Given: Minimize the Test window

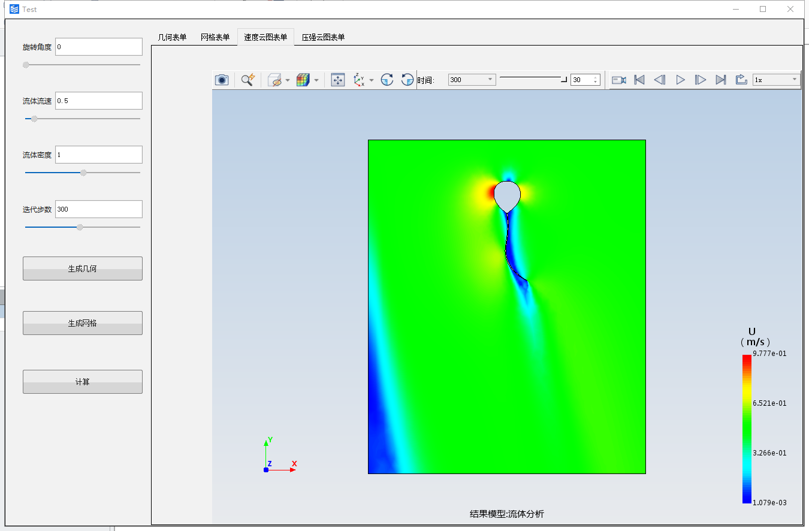Looking at the screenshot, I should tap(735, 9).
